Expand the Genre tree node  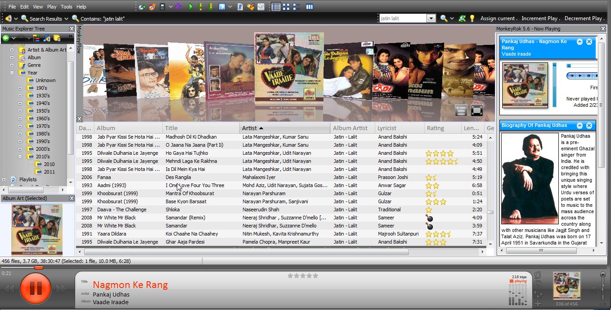coord(12,65)
